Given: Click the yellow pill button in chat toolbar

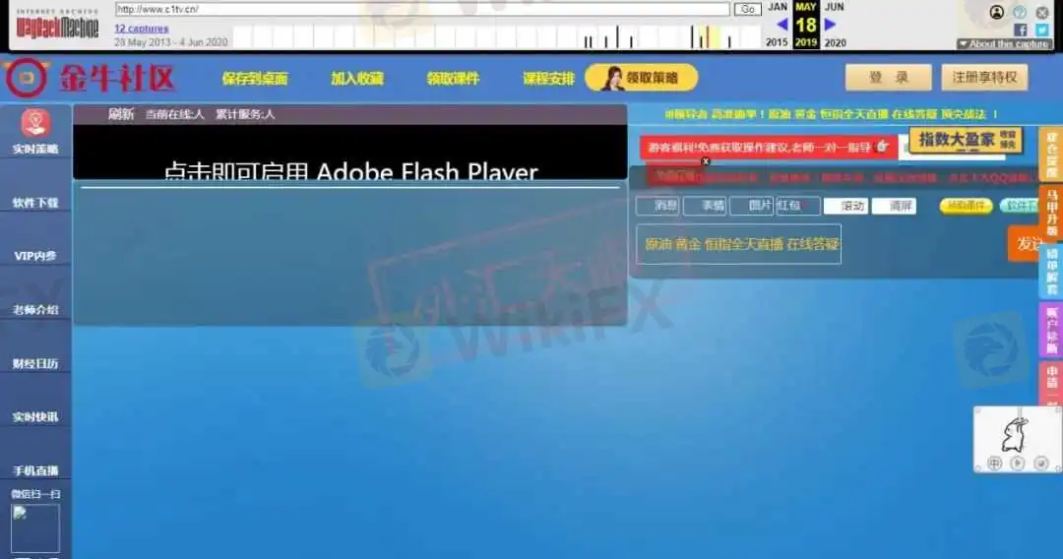Looking at the screenshot, I should coord(967,206).
